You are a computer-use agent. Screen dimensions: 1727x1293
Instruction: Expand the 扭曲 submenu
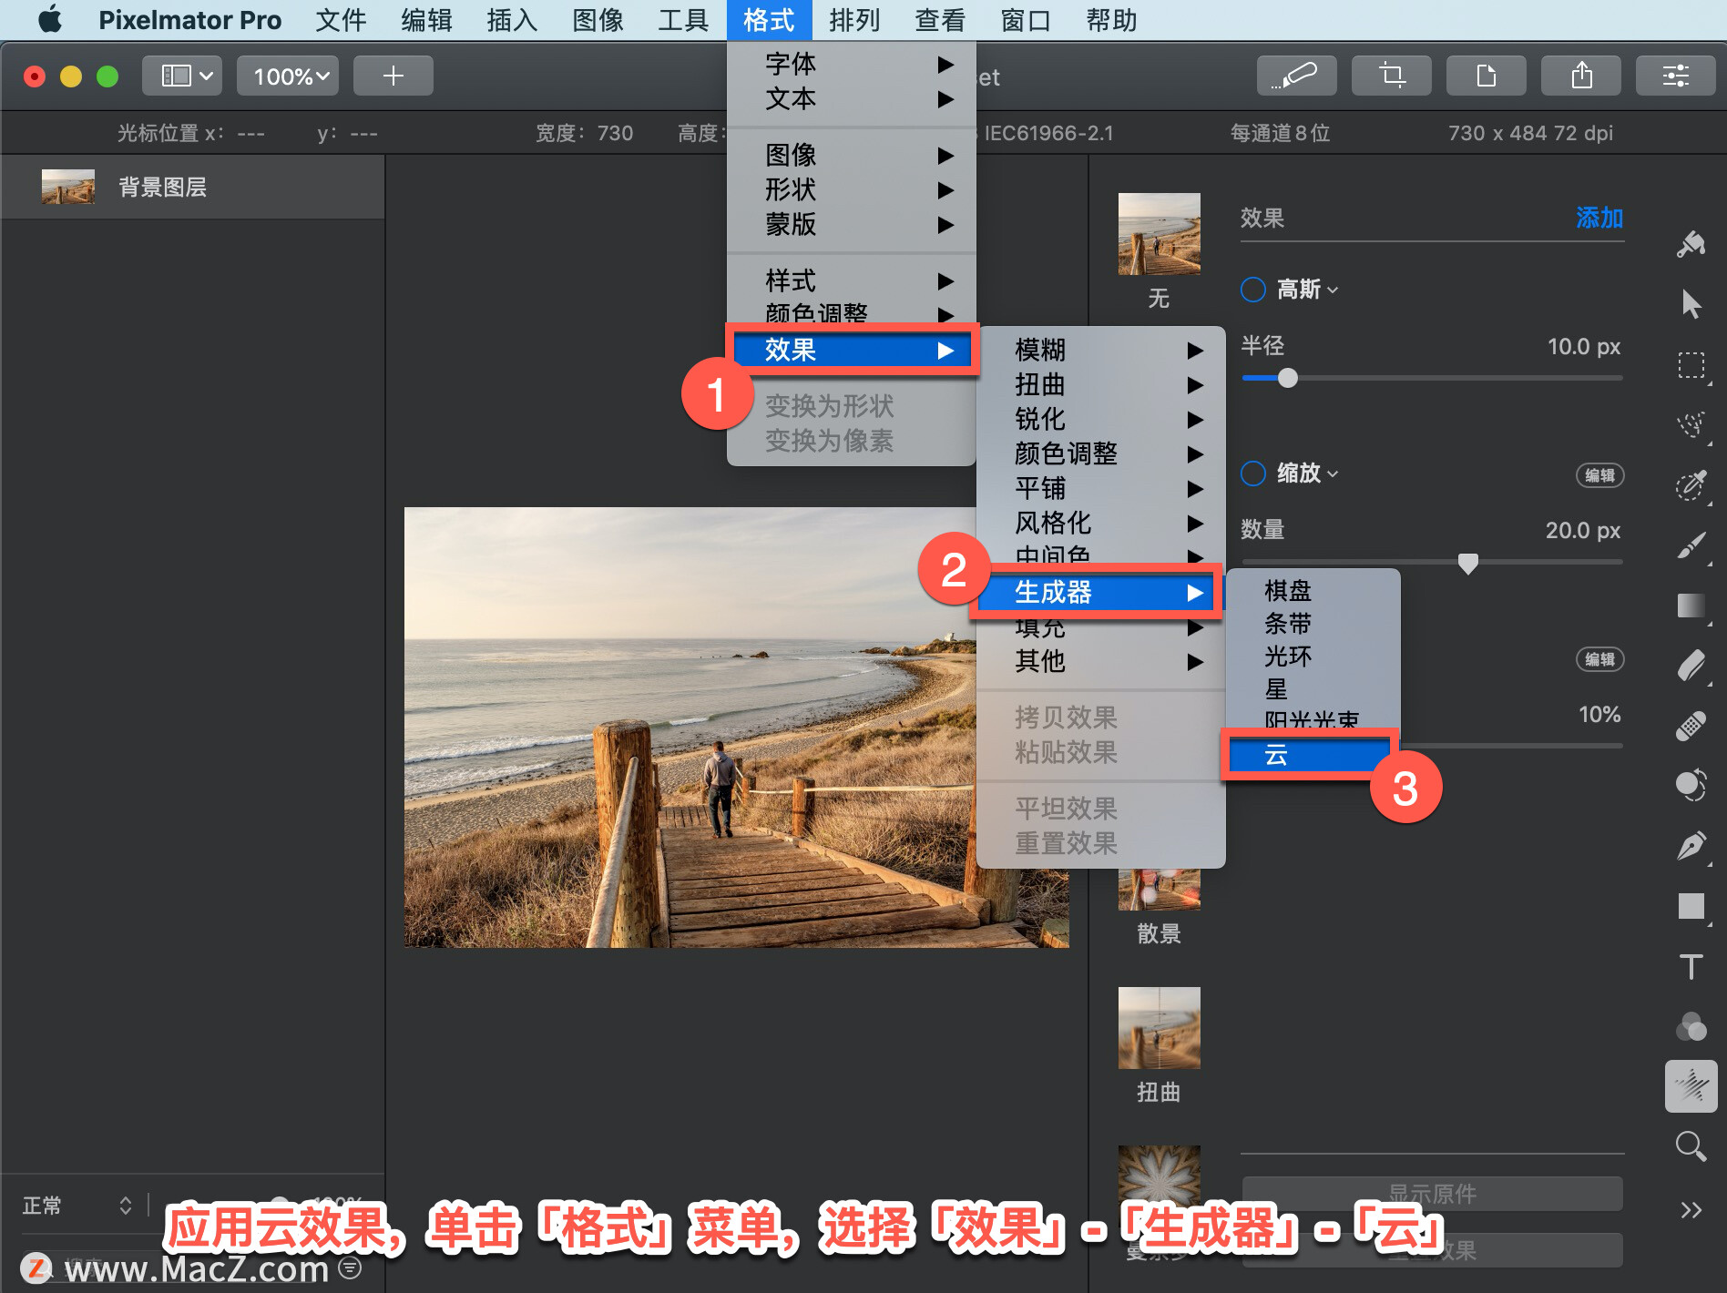tap(1100, 384)
